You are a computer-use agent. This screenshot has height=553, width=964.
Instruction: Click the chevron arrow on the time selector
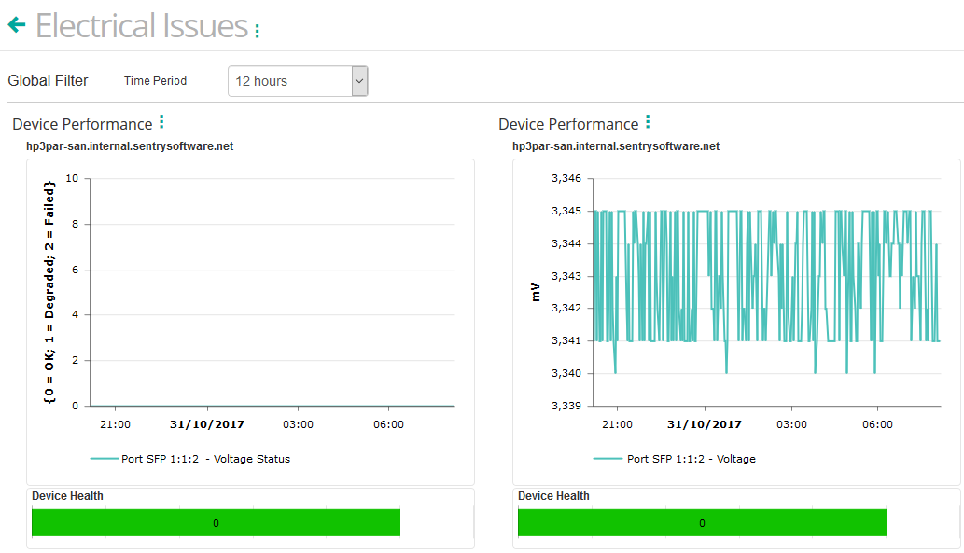click(x=358, y=81)
